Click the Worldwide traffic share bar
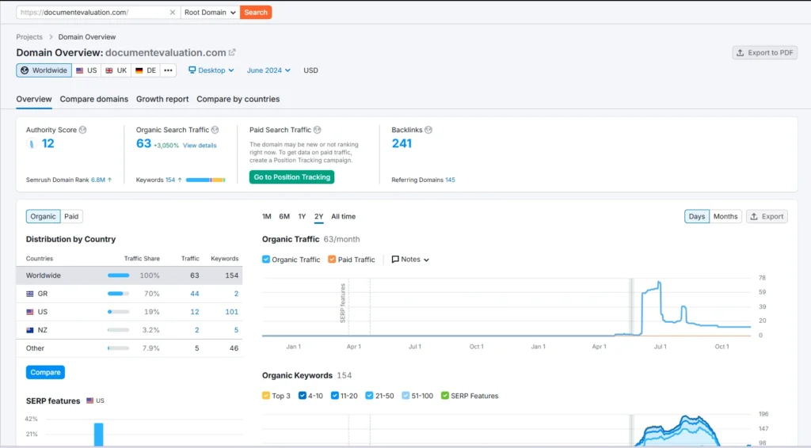 (x=119, y=275)
